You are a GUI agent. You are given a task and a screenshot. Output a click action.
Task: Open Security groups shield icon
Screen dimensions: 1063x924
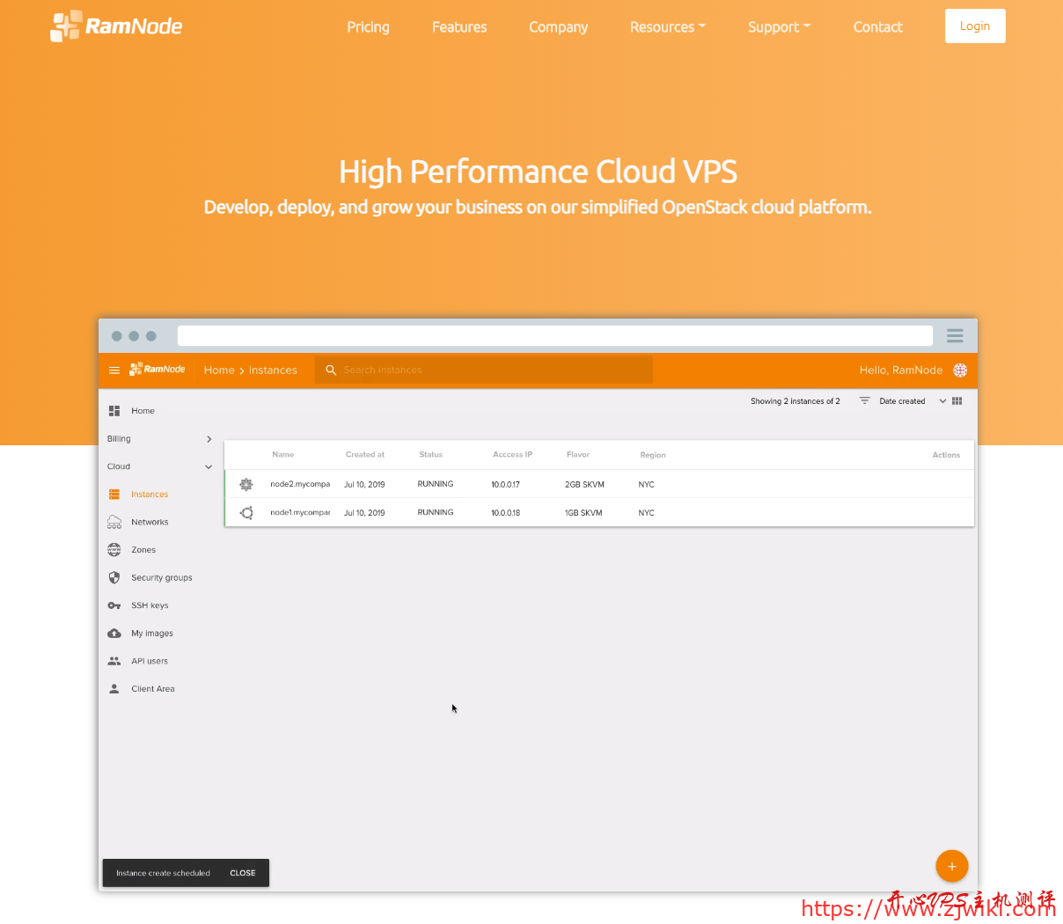(114, 578)
